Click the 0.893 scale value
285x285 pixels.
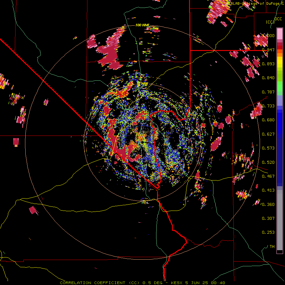pos(268,64)
